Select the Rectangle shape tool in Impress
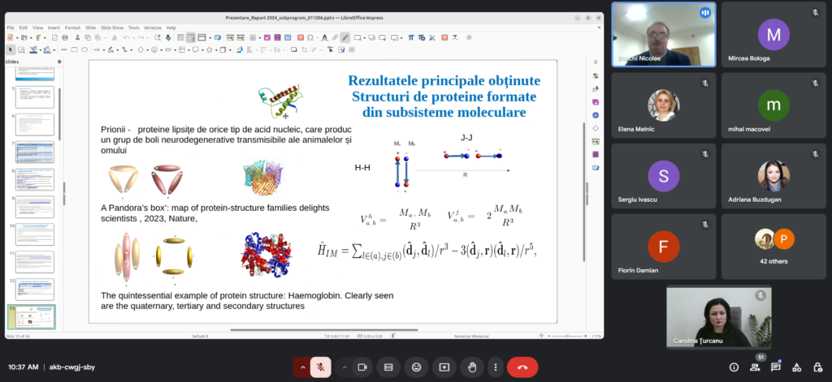The image size is (832, 382). tap(74, 49)
